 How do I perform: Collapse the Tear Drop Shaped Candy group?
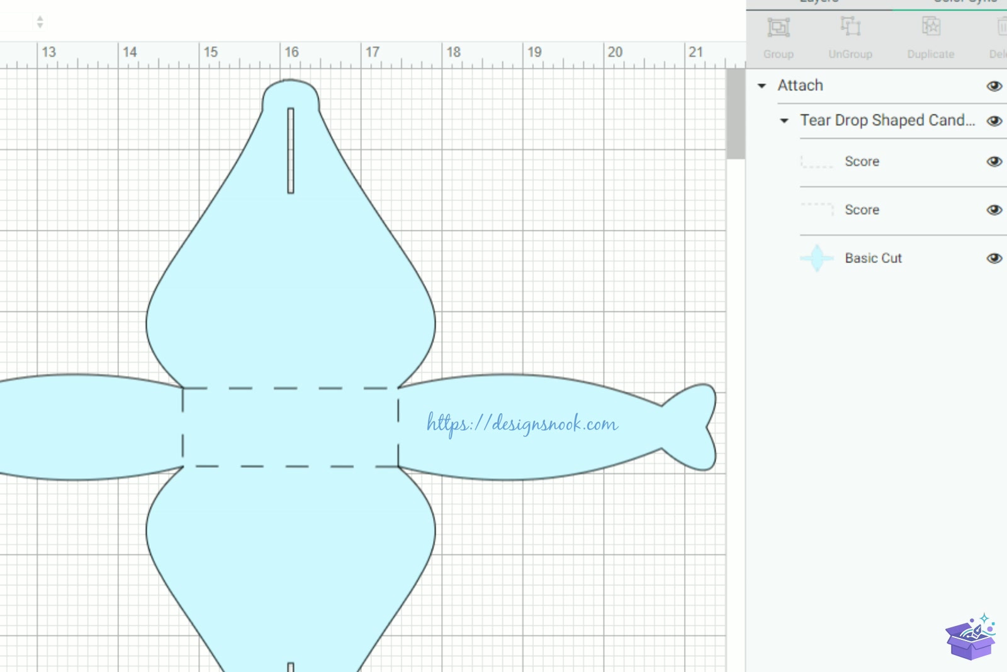coord(784,120)
